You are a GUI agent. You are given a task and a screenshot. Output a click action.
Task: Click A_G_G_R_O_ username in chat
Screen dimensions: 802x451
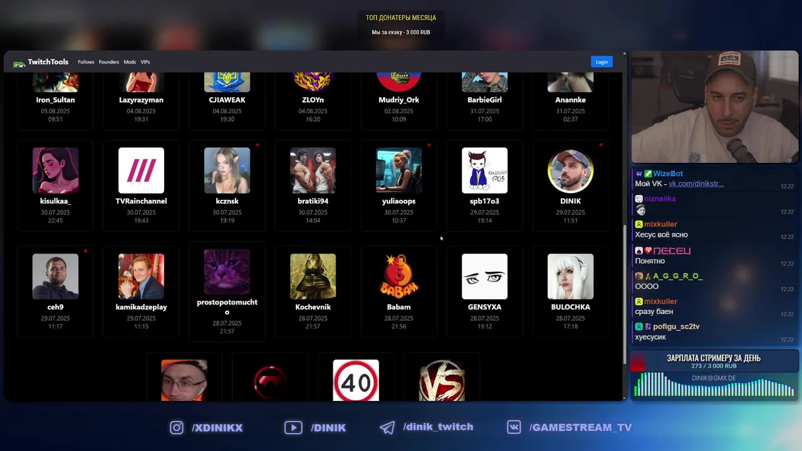coord(677,276)
